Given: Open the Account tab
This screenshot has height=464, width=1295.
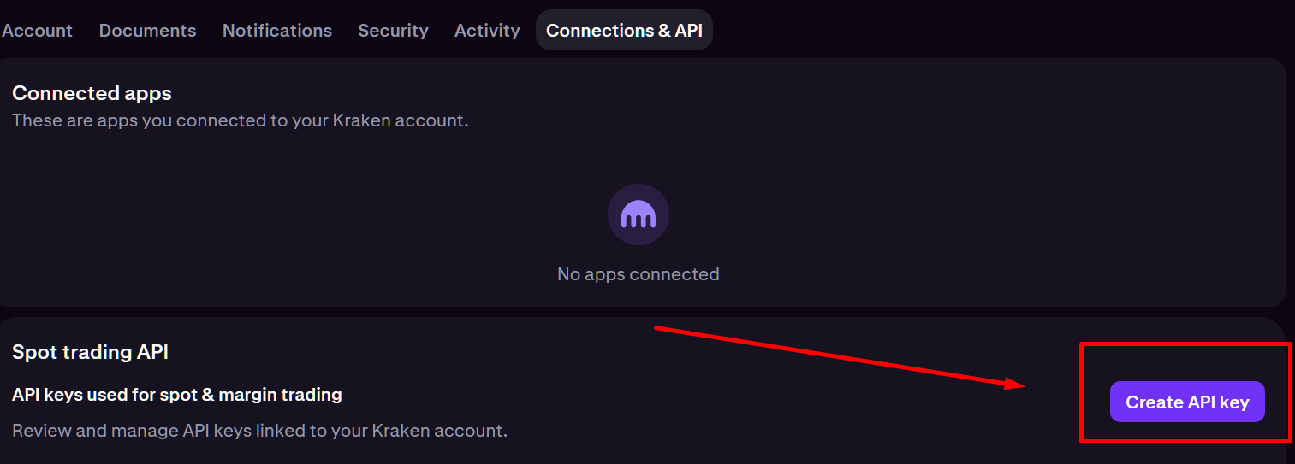Looking at the screenshot, I should pos(37,31).
